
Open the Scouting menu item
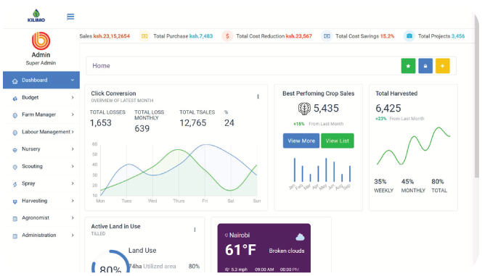(x=41, y=166)
